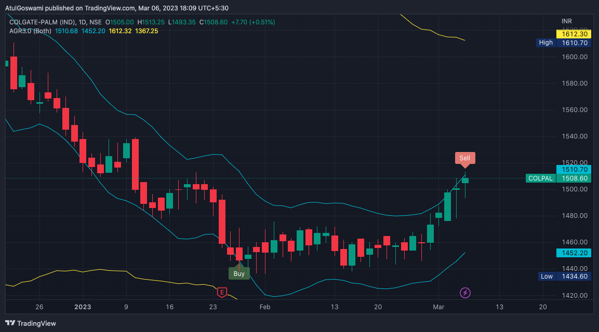Click the 1480.00 price axis value
Image resolution: width=599 pixels, height=332 pixels.
point(575,216)
